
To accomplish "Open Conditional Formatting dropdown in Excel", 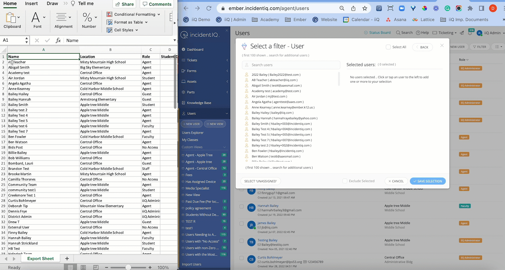I will [134, 14].
